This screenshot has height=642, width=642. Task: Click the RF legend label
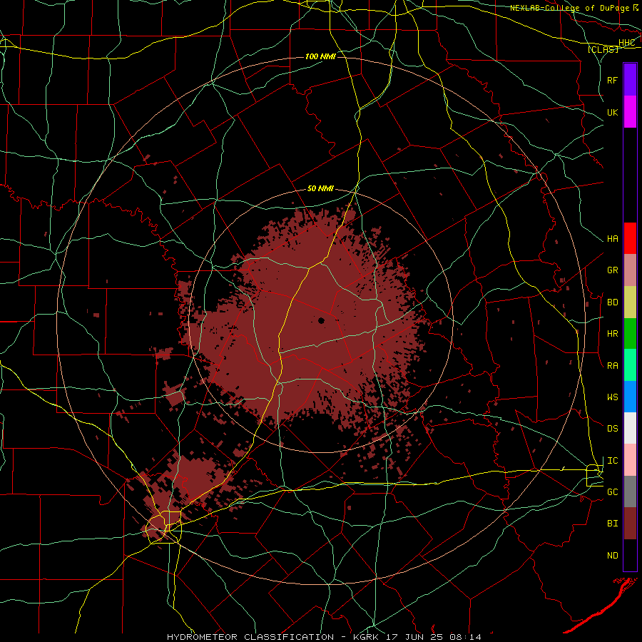tap(612, 80)
